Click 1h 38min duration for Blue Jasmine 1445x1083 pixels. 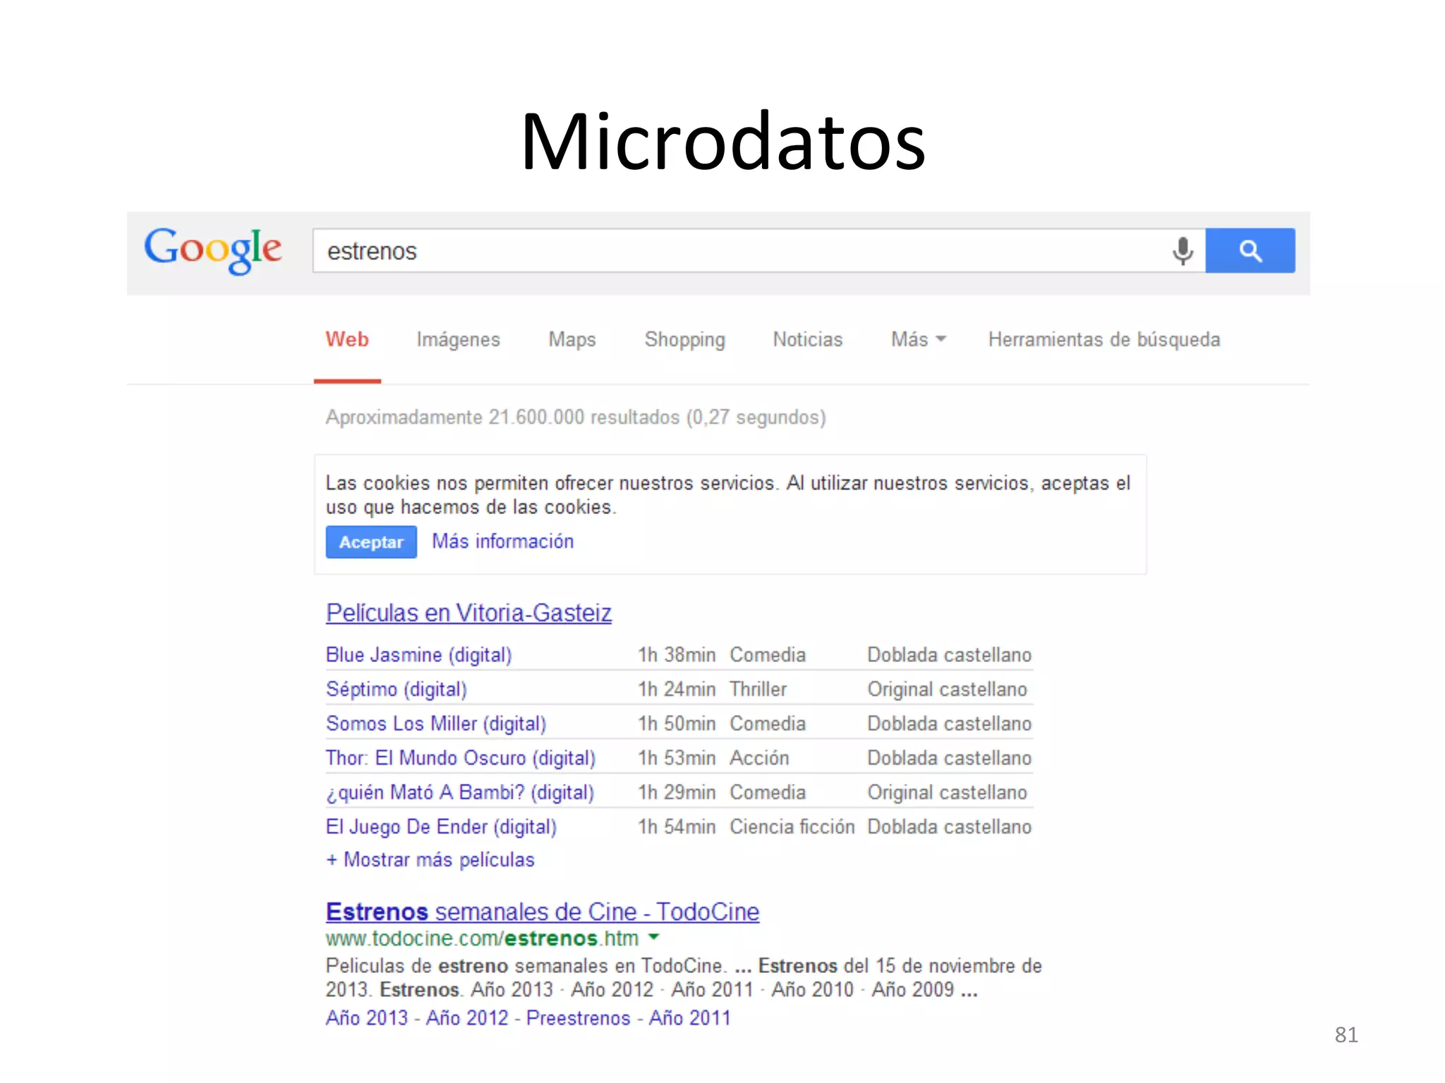tap(677, 655)
